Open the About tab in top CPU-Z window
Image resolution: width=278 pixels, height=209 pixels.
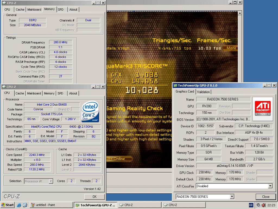click(x=73, y=10)
